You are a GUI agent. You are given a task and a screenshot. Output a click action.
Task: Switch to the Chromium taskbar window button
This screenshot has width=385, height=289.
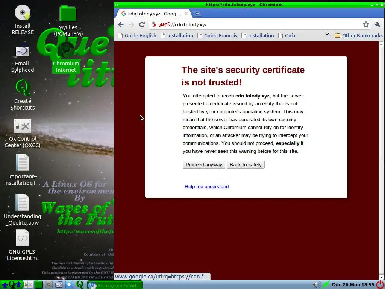click(x=115, y=285)
